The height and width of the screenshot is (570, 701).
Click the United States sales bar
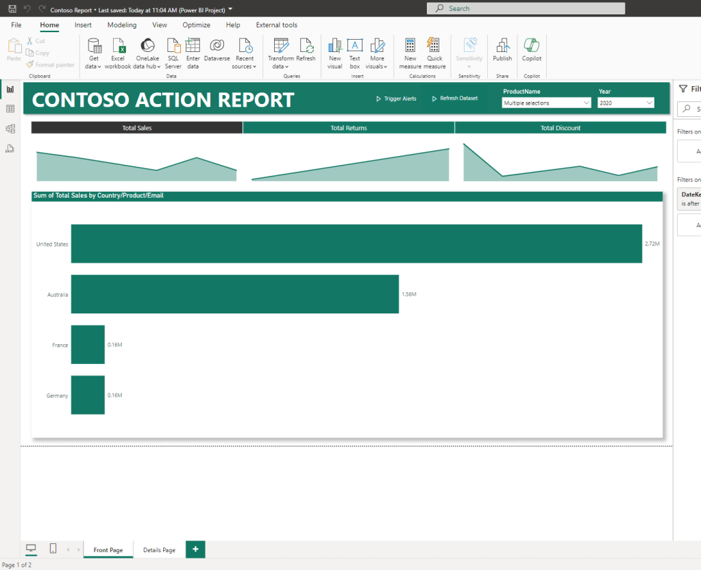click(x=356, y=244)
